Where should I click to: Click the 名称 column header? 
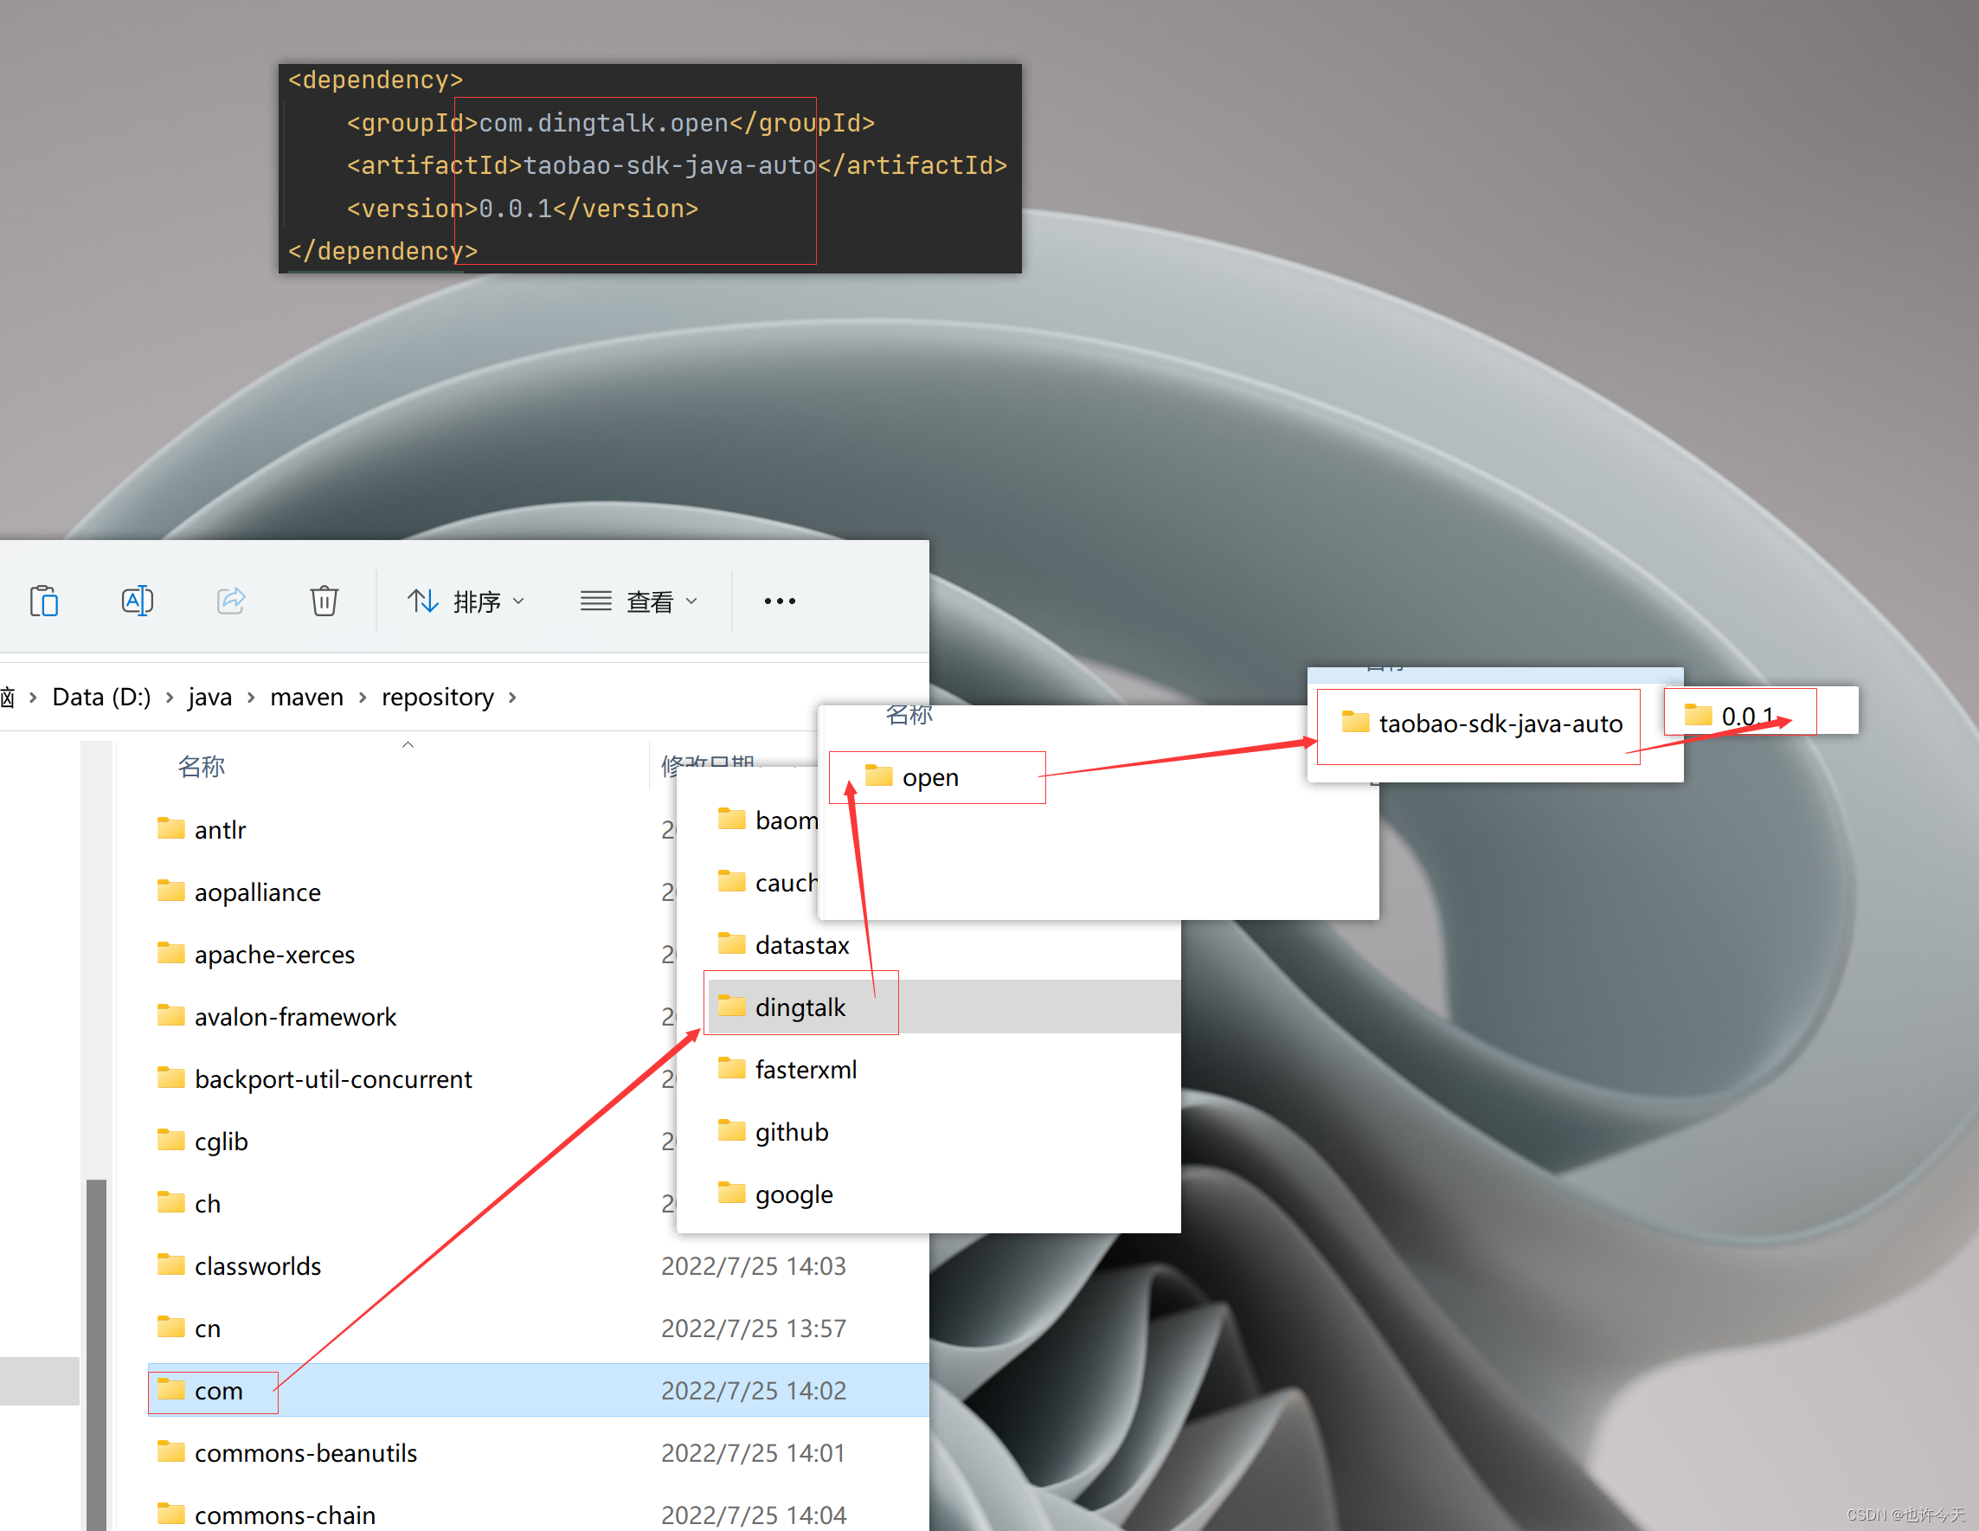(x=201, y=767)
